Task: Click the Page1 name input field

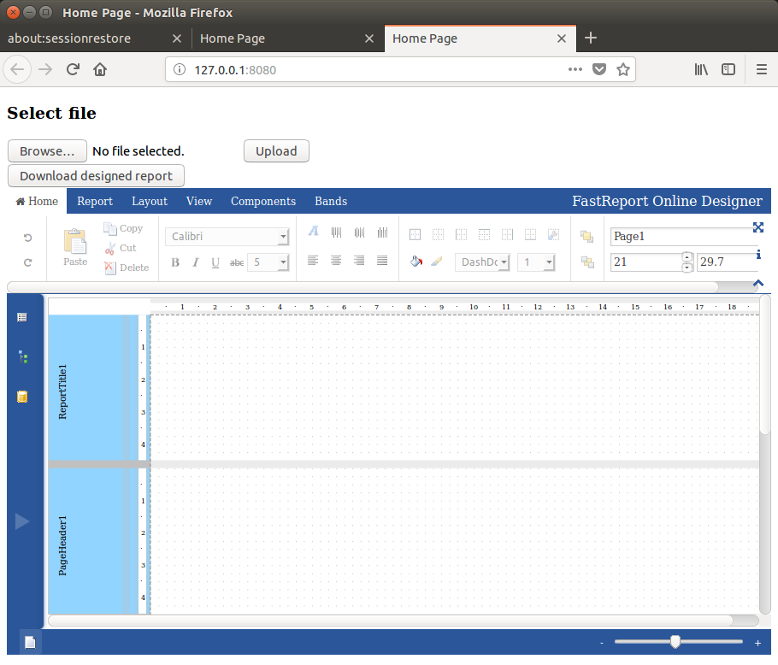Action: [681, 237]
